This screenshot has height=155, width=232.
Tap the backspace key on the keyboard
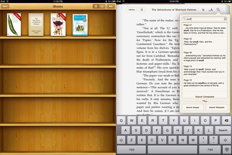[x=226, y=120]
